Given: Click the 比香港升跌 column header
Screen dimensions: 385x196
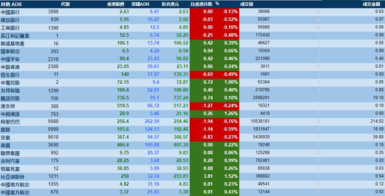Looking at the screenshot, I should coord(201,4).
